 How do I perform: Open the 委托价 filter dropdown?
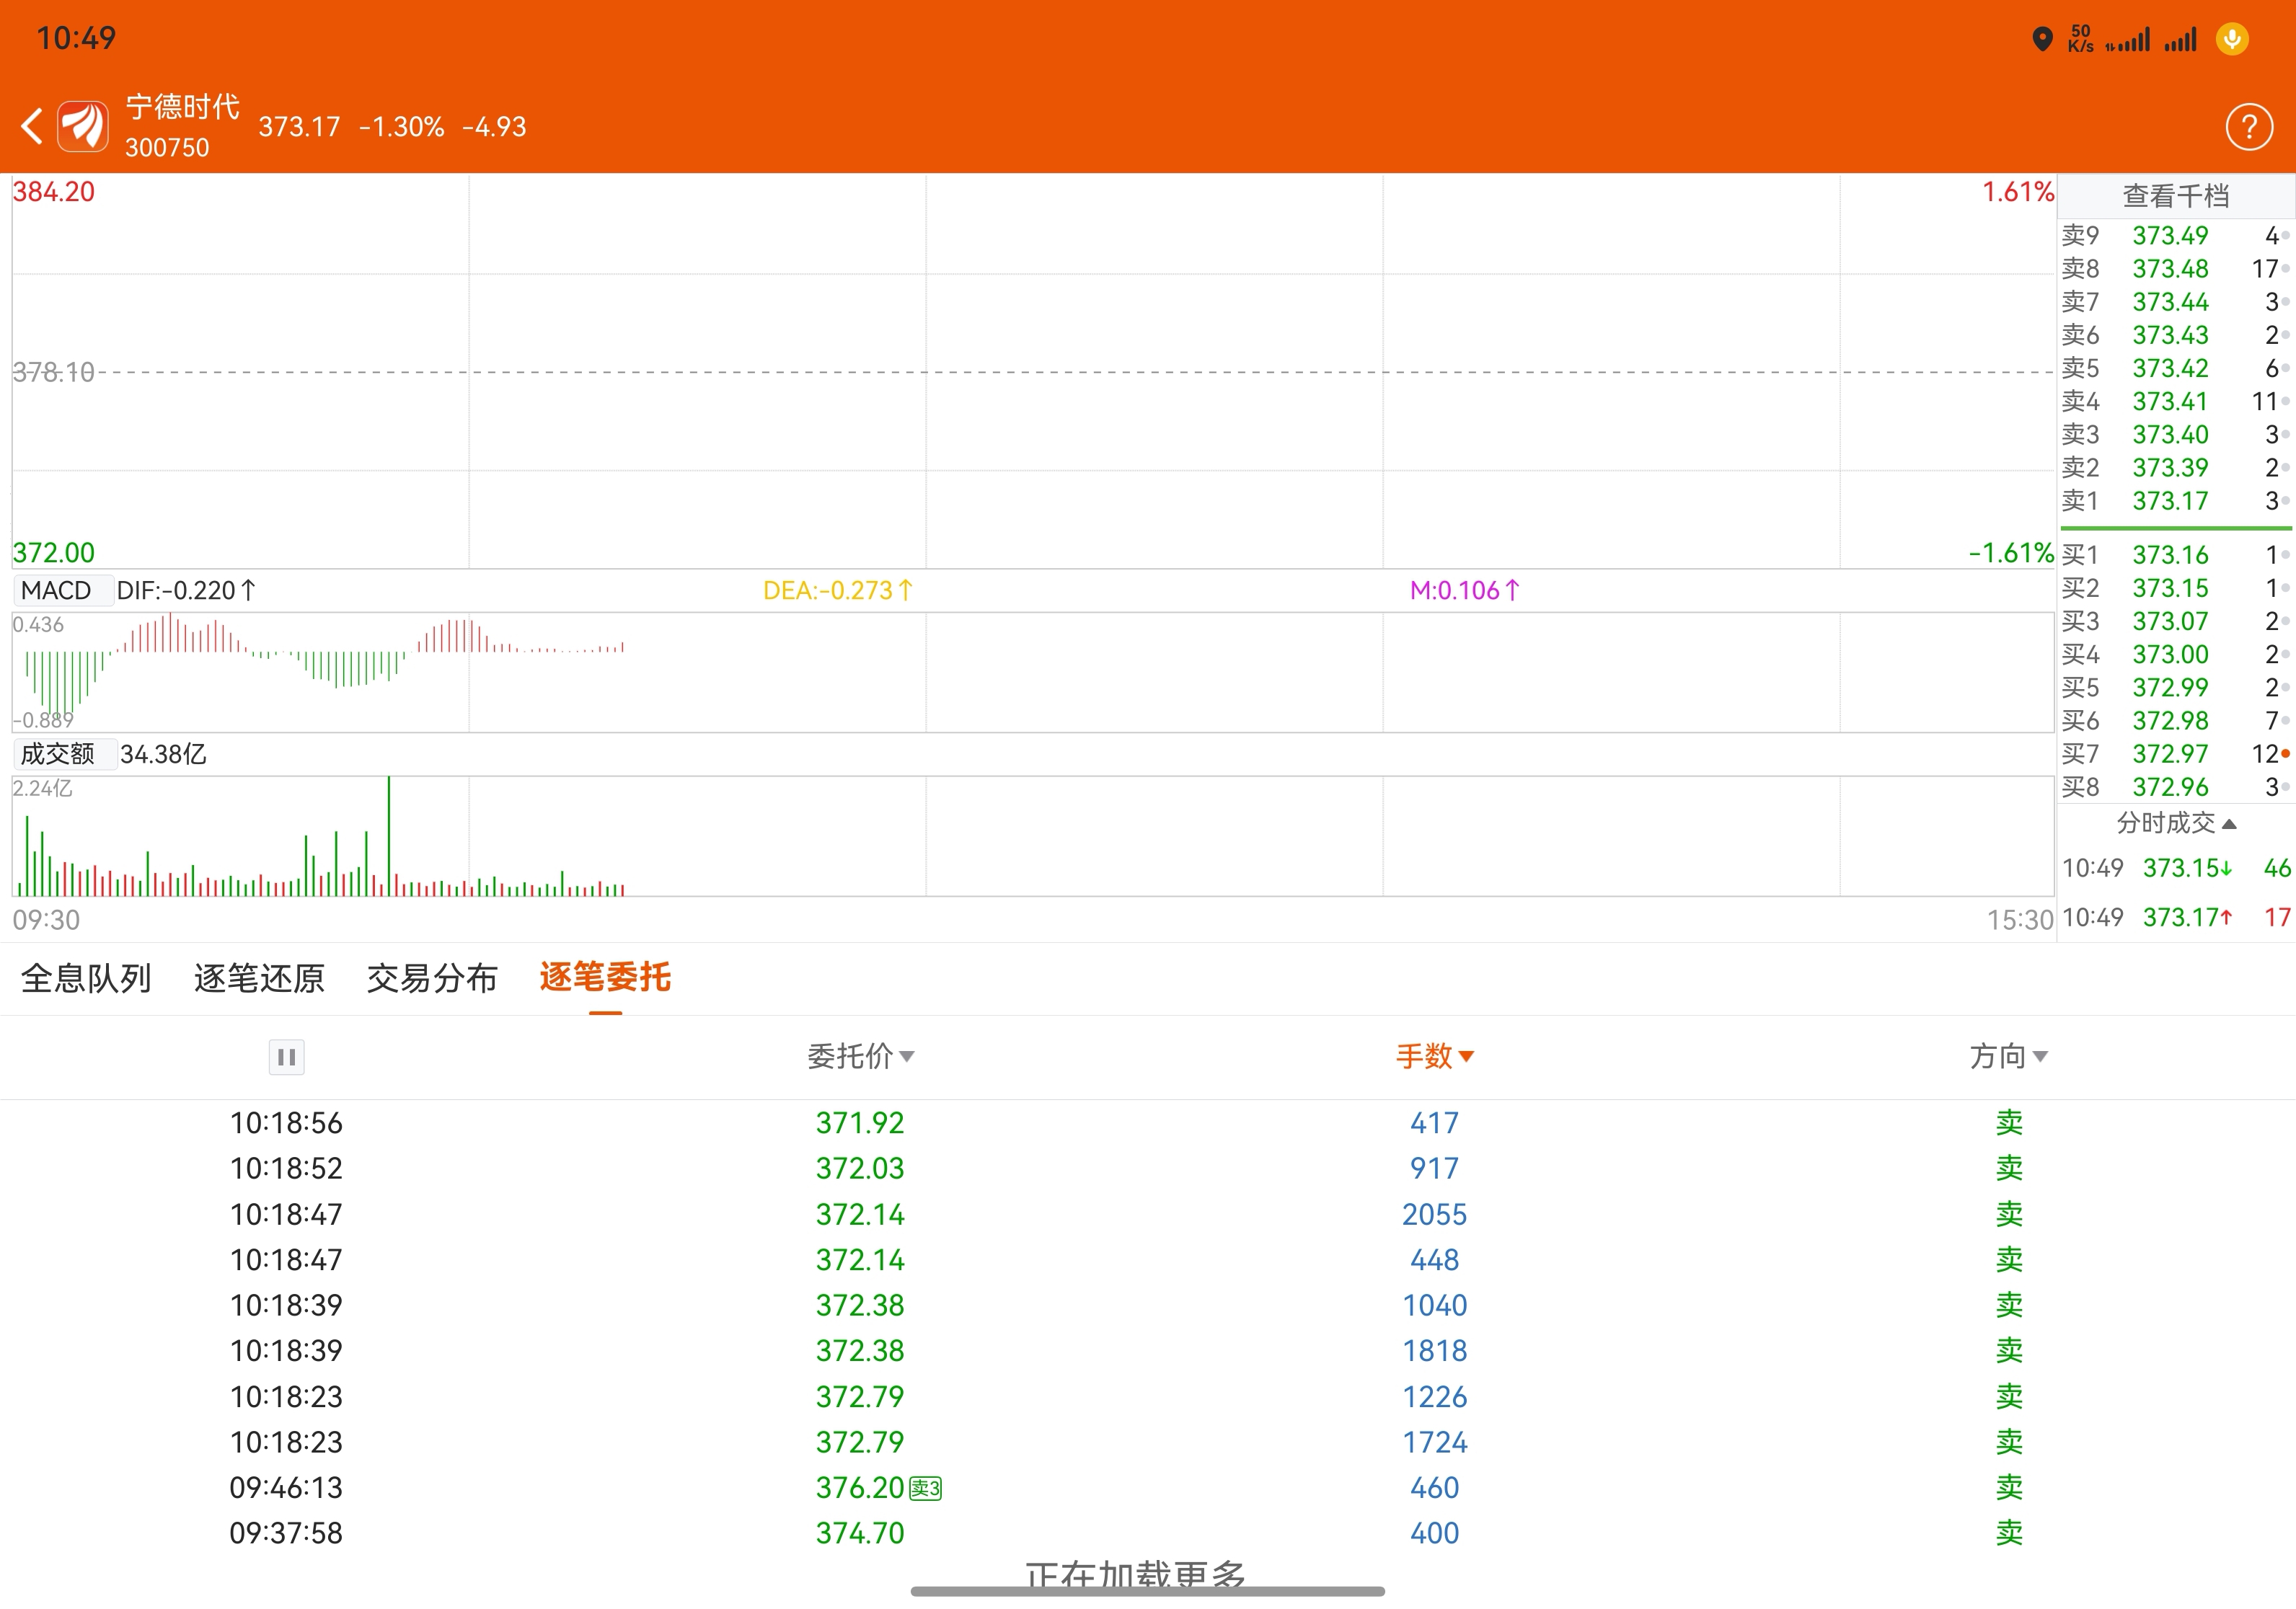coord(860,1055)
